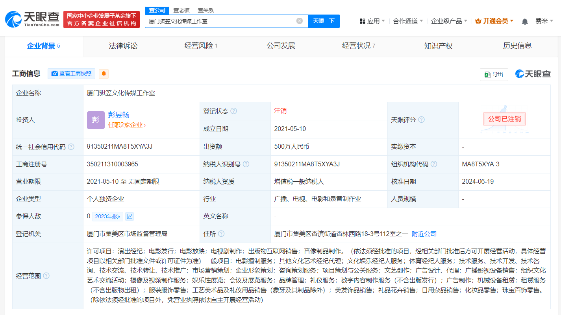561x315 pixels.
Task: Click the notification bell icon in header
Action: pyautogui.click(x=524, y=21)
